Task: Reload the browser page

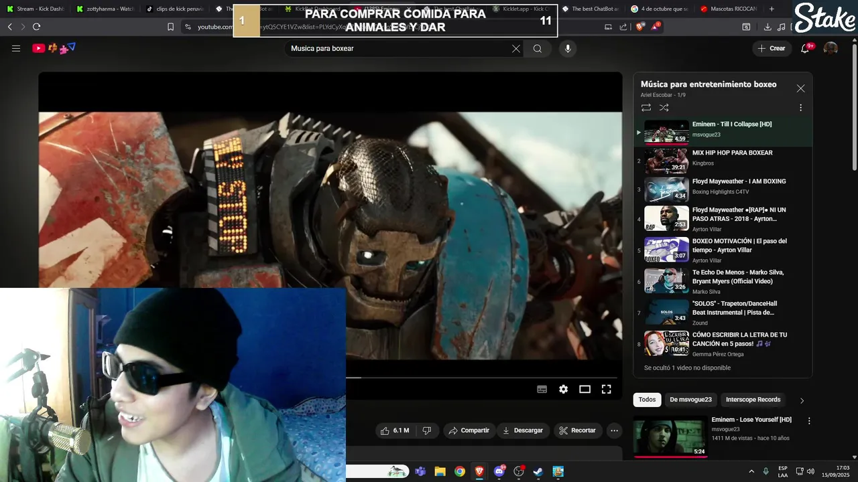Action: [x=36, y=27]
